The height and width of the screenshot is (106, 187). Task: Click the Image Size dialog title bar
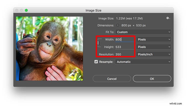pos(93,10)
